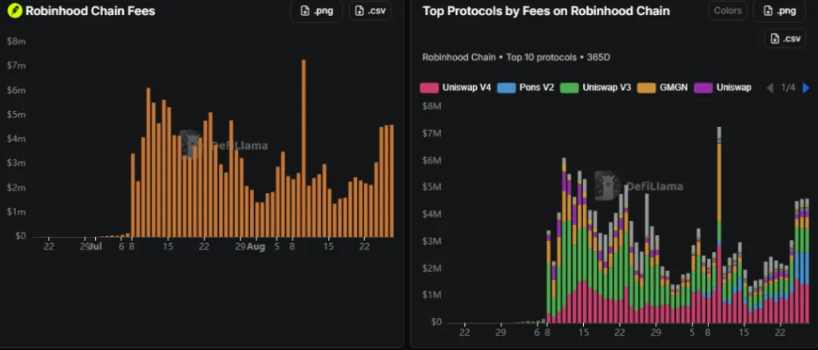Viewport: 818px width, 350px height.
Task: Export Robinhood Chain Fees data as .csv
Action: point(370,11)
